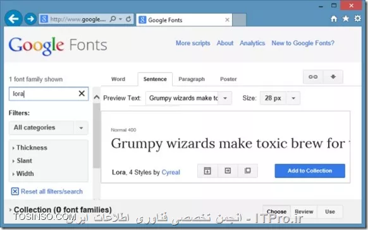
Task: Refresh the page with reload icon
Action: click(x=128, y=19)
